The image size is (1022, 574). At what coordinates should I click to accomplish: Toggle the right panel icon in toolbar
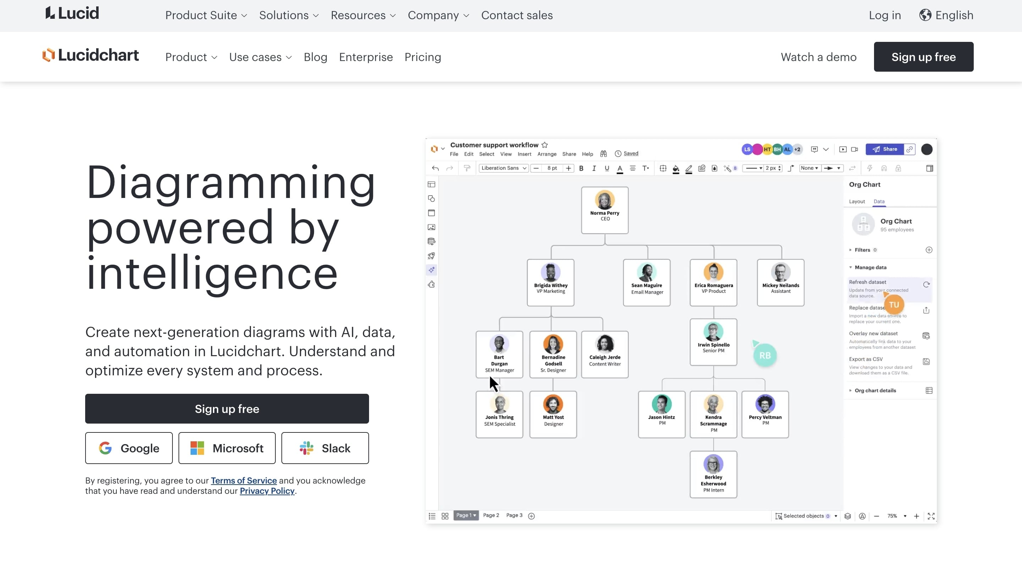930,168
